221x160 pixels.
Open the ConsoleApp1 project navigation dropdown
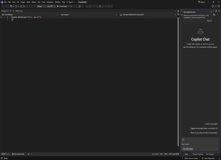(30, 15)
